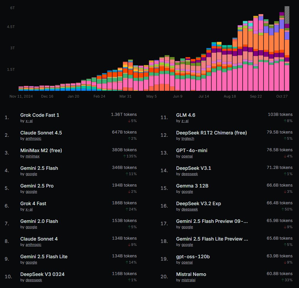The width and height of the screenshot is (299, 288).
Task: Click the up arrow beside Mistral Nemo's 33%
Action: coord(283,280)
